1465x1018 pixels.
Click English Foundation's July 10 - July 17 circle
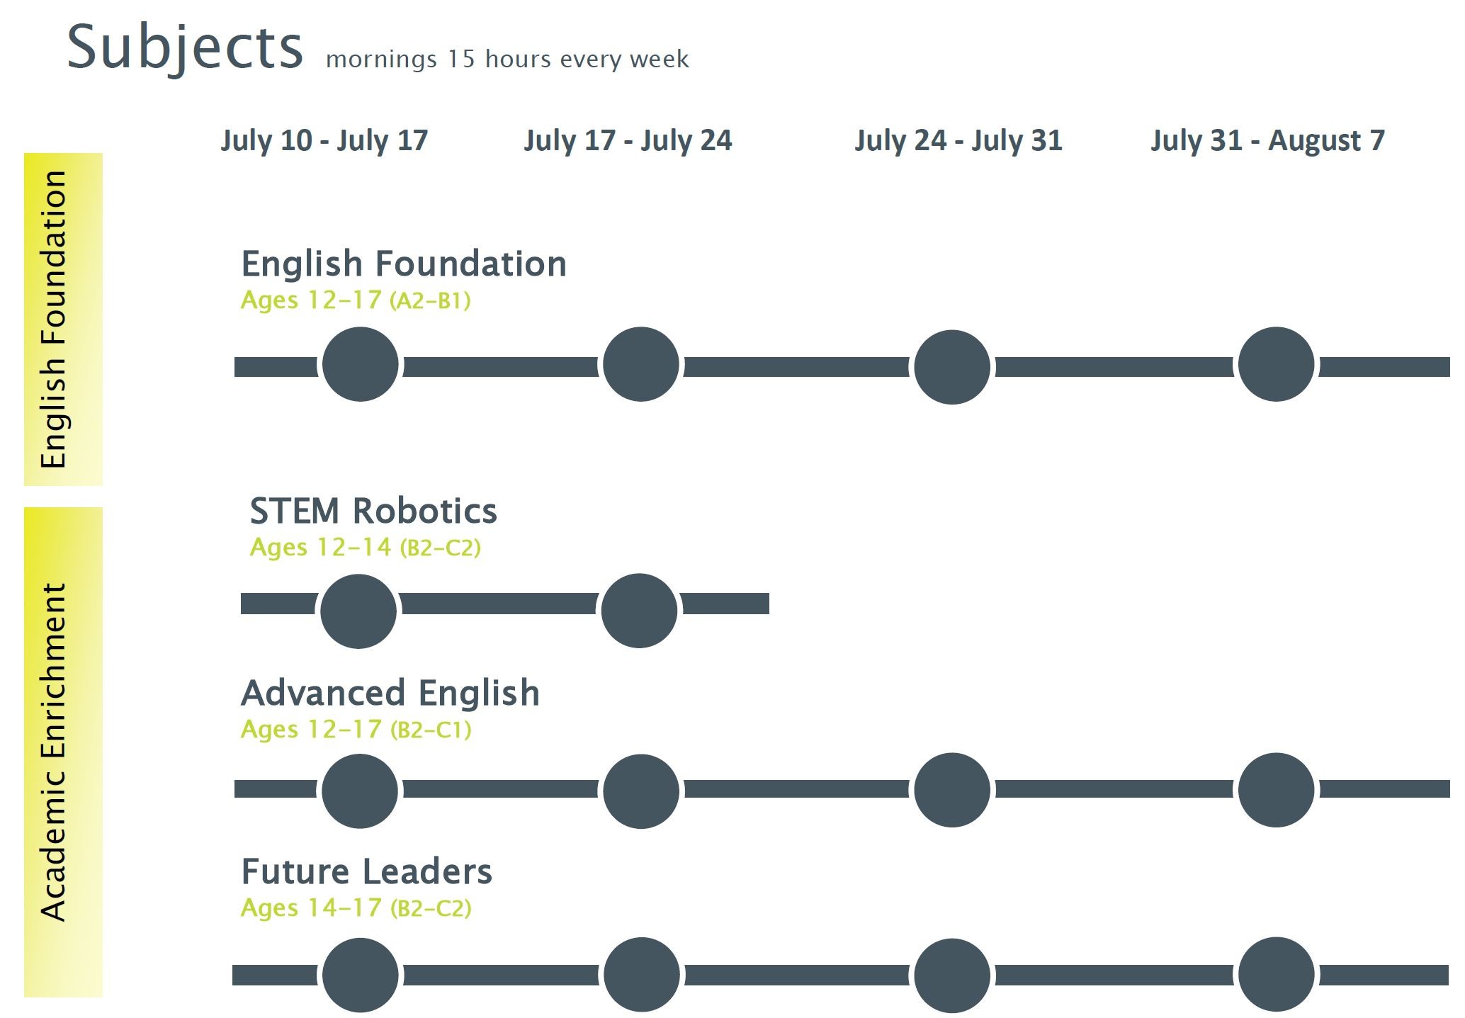click(360, 364)
